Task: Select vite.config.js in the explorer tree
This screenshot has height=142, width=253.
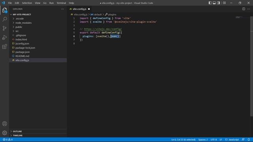Action: point(38,60)
